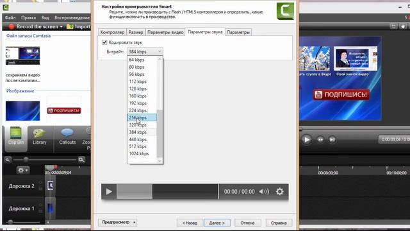Click the fast-forward button in Camtasia preview
This screenshot has height=231, width=410.
320,140
